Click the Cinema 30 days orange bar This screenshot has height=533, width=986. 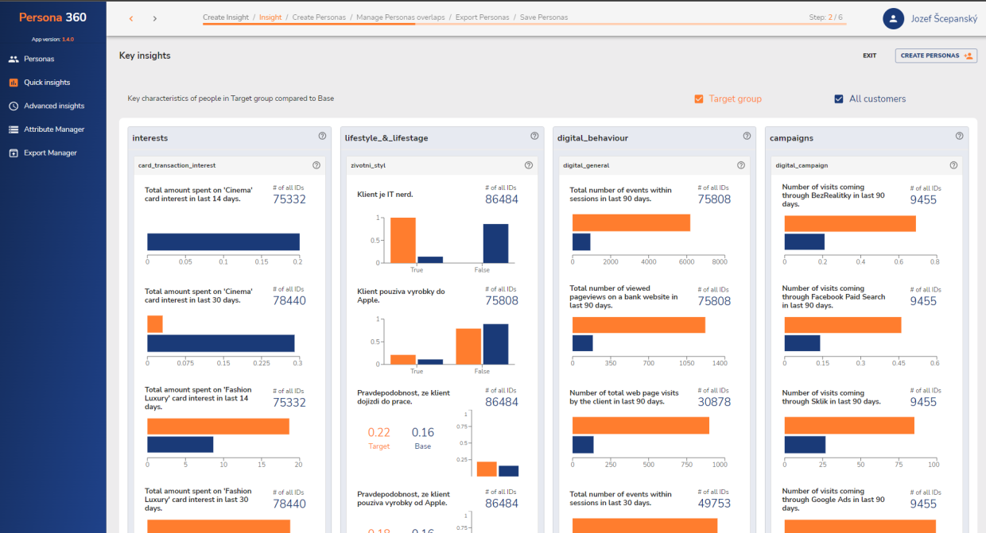(x=155, y=324)
